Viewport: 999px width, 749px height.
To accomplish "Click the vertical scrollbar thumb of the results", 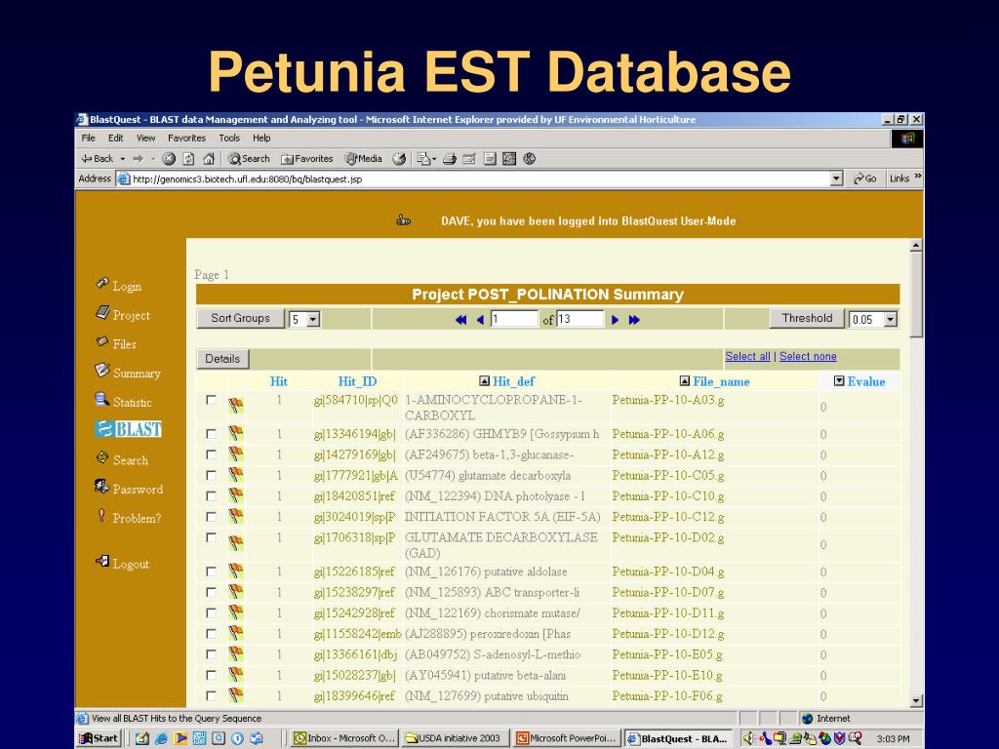I will [x=916, y=295].
